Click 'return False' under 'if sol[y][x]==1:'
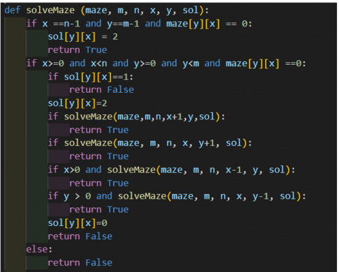 point(101,90)
